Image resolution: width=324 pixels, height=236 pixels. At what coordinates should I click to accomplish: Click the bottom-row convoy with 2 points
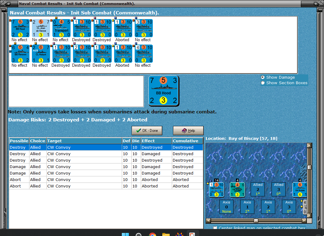(82, 54)
